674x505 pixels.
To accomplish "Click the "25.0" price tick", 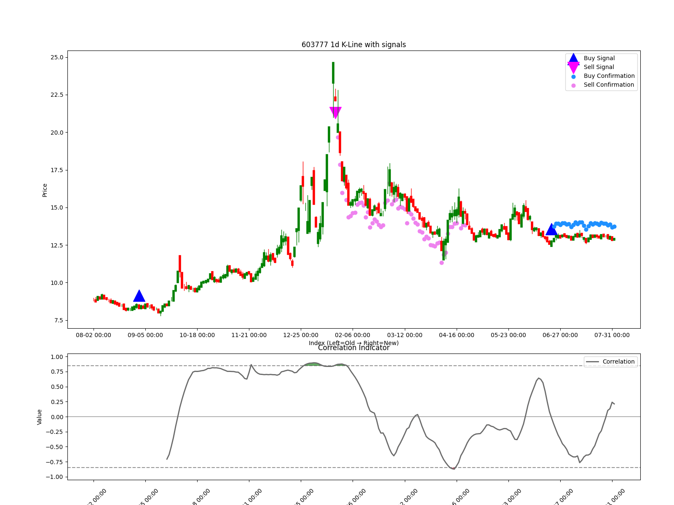I will click(57, 57).
